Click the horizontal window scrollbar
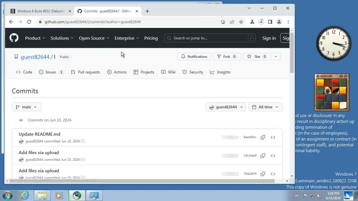The width and height of the screenshot is (358, 201). click(x=142, y=181)
